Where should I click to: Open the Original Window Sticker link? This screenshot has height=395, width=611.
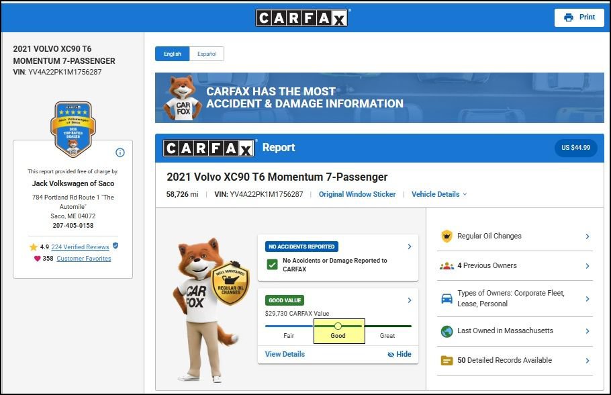point(357,194)
